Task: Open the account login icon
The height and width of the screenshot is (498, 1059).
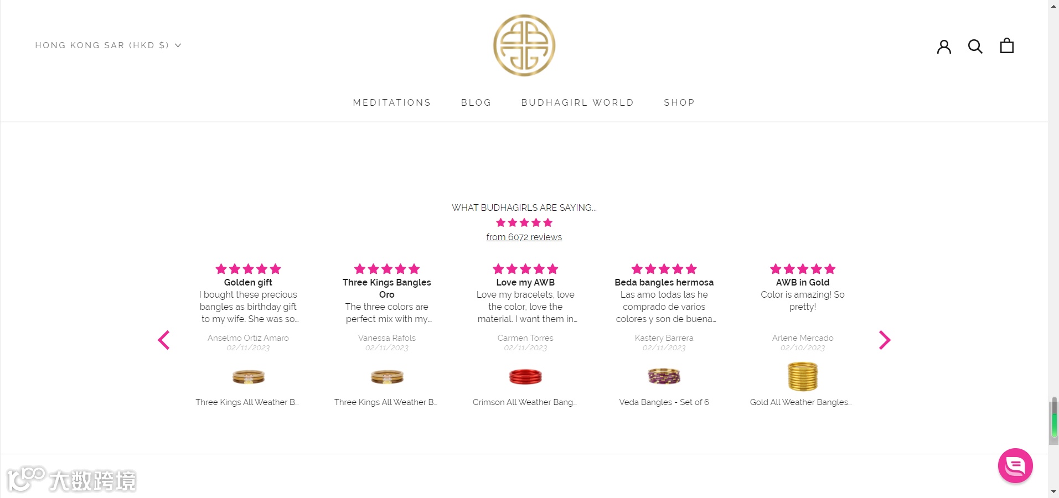Action: (944, 46)
